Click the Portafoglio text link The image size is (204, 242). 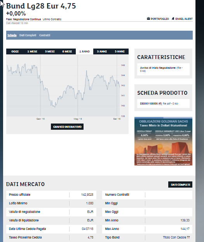pos(160,19)
